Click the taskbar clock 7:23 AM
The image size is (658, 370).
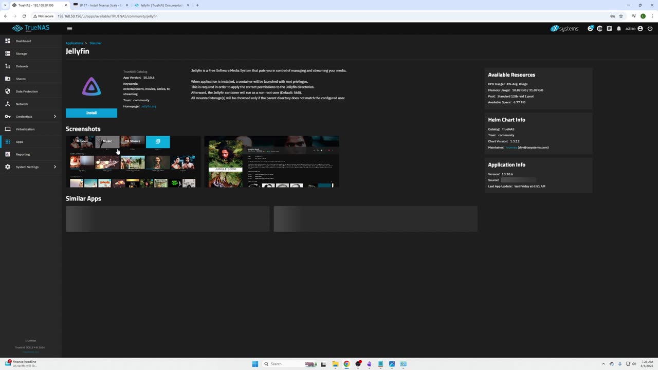pos(647,362)
